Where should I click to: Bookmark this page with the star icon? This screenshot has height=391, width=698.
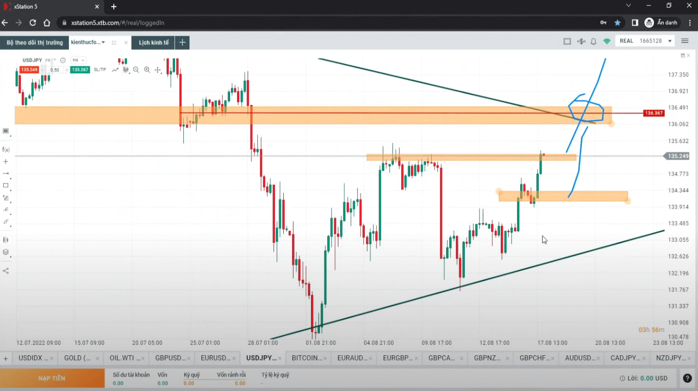pyautogui.click(x=617, y=23)
